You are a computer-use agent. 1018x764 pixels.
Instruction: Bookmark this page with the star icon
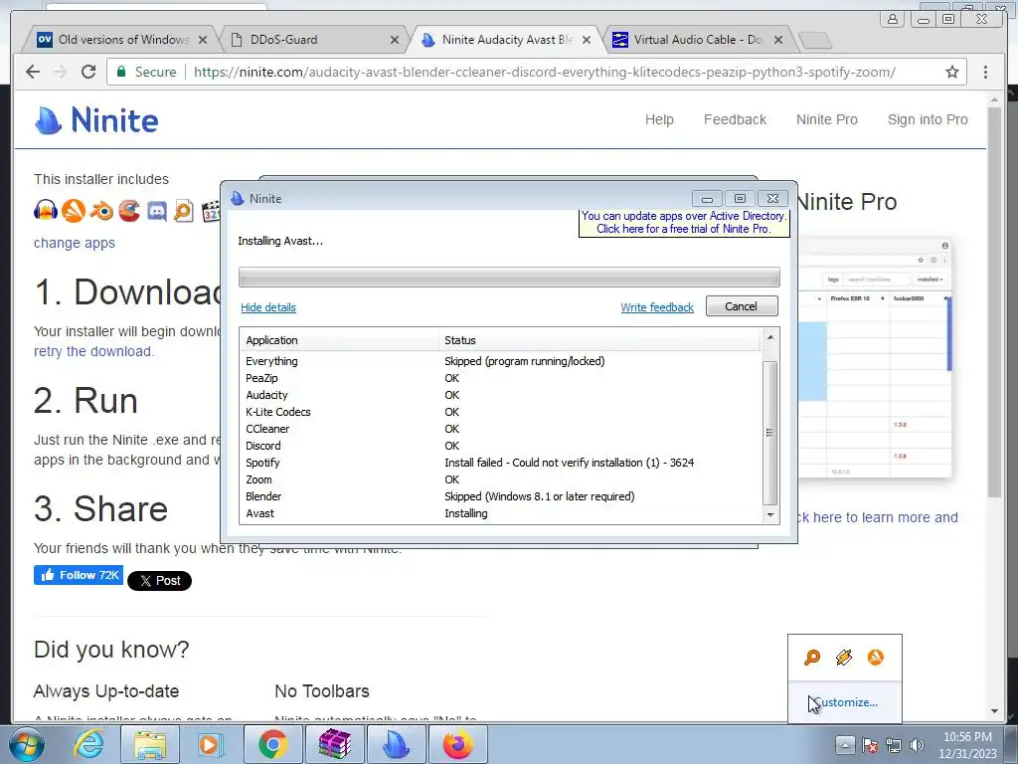pos(951,72)
